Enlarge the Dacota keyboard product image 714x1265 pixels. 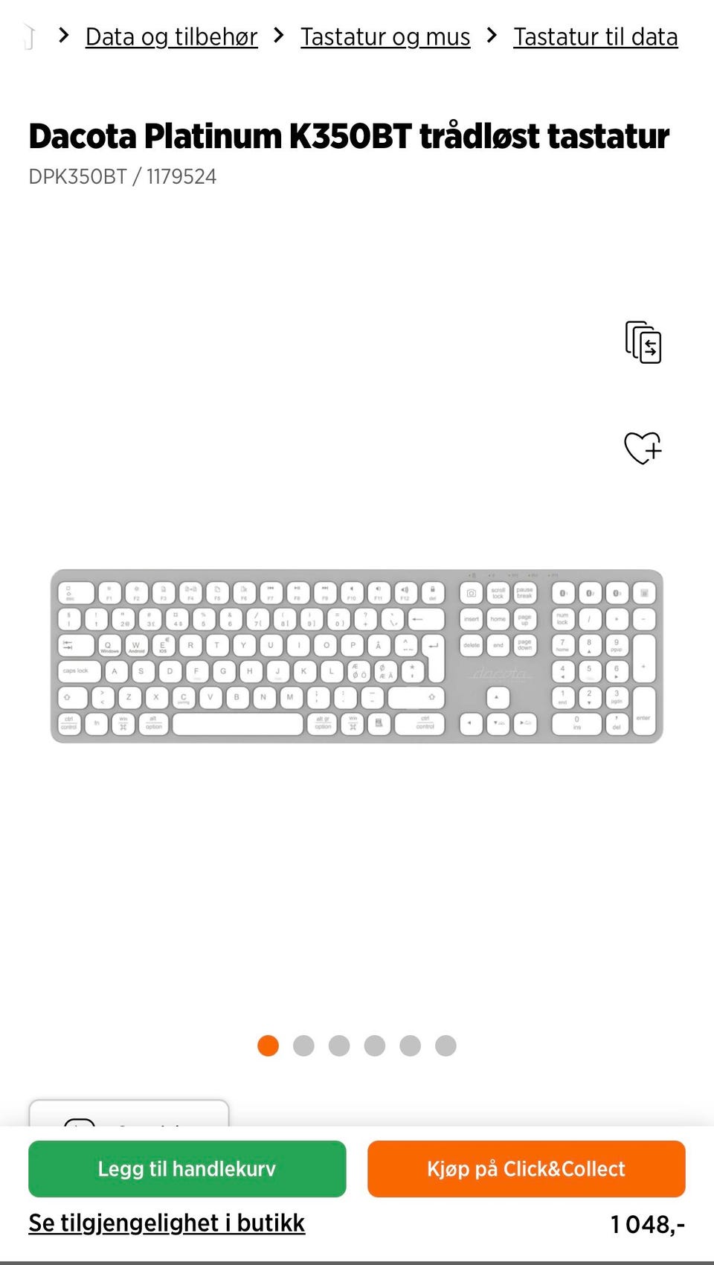(357, 656)
